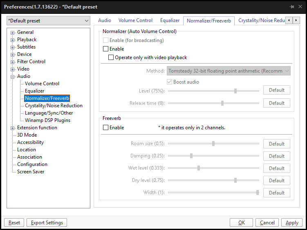Select Language/Sync/Other tree item
The image size is (307, 230).
point(49,113)
